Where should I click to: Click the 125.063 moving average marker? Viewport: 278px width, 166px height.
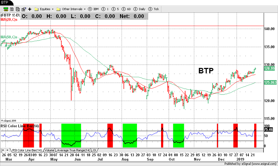coord(270,83)
